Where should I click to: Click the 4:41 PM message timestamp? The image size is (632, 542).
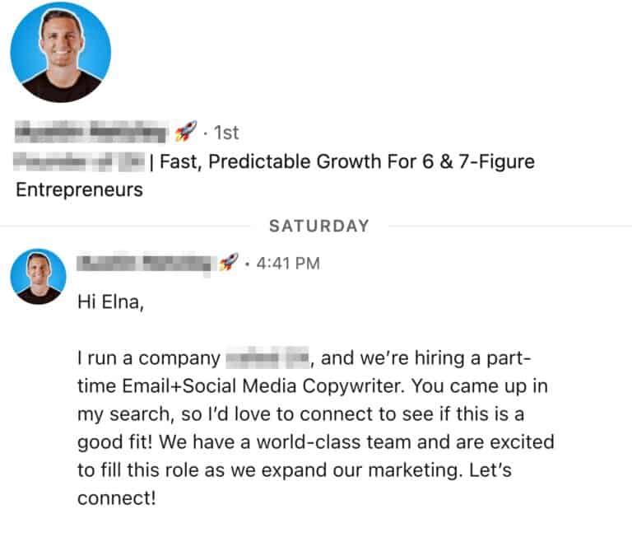[288, 264]
